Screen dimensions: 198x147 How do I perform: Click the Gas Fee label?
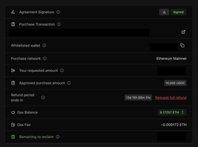pyautogui.click(x=24, y=125)
